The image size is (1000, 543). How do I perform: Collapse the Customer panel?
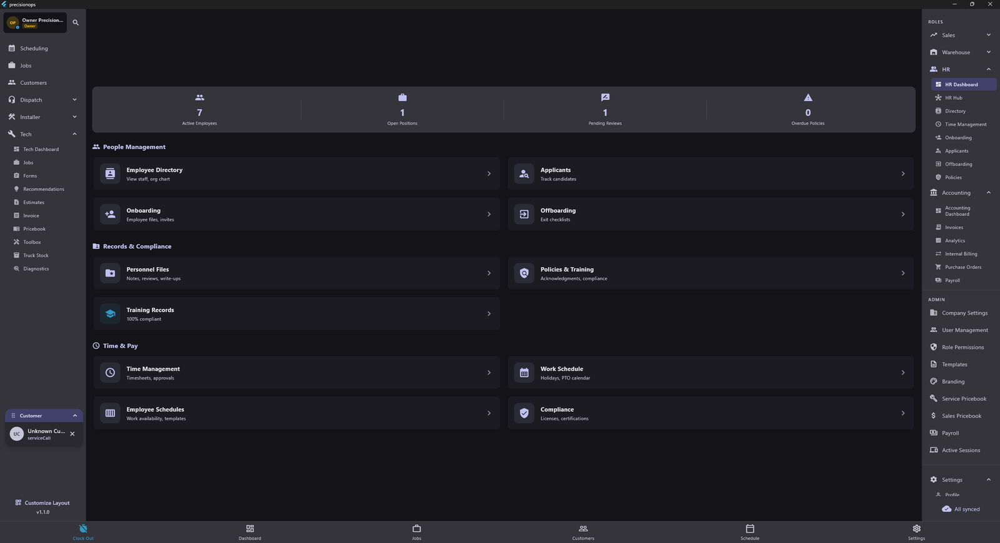click(75, 416)
